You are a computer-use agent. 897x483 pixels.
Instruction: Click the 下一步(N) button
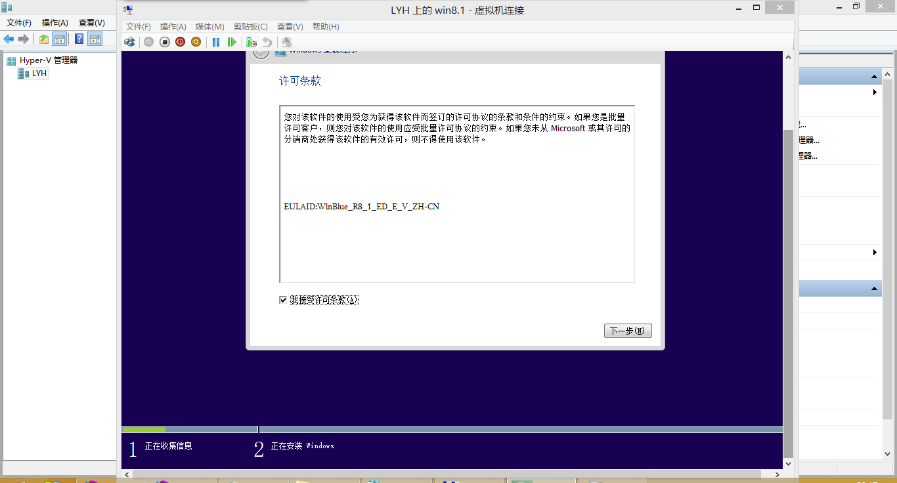tap(628, 331)
